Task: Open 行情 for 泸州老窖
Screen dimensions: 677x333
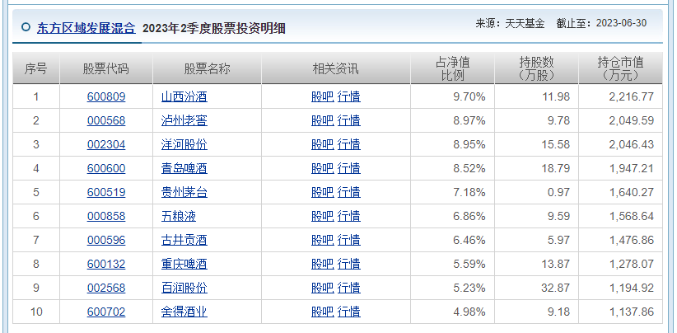Action: [349, 120]
